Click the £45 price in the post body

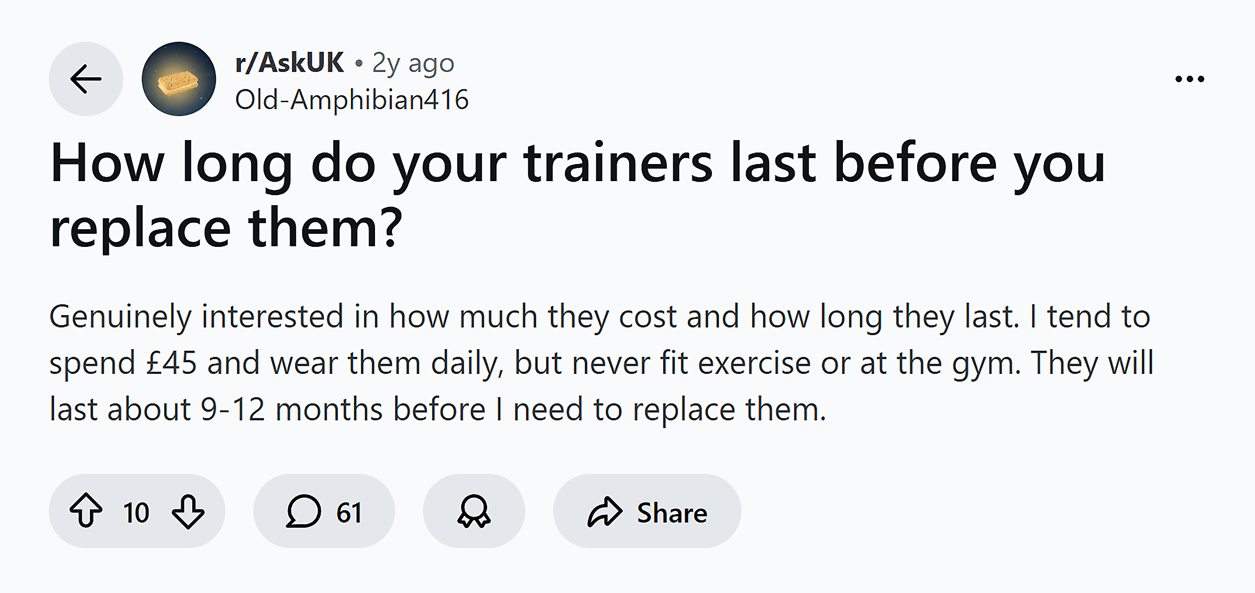[171, 363]
